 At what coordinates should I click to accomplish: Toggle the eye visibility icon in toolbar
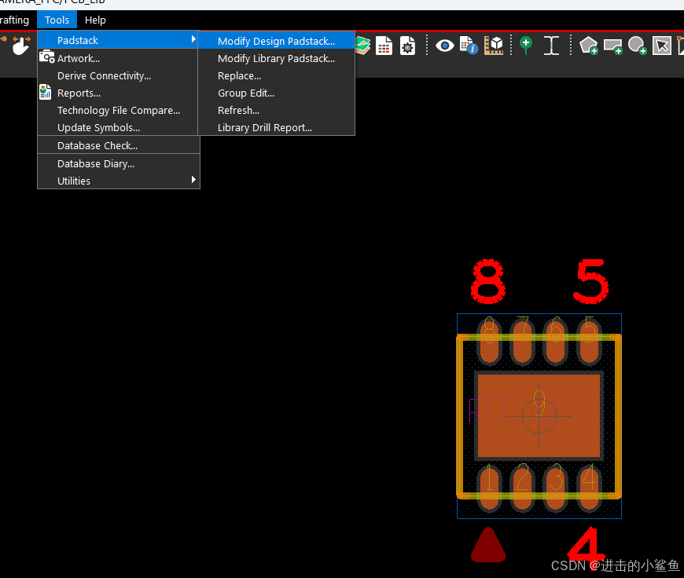pyautogui.click(x=444, y=46)
